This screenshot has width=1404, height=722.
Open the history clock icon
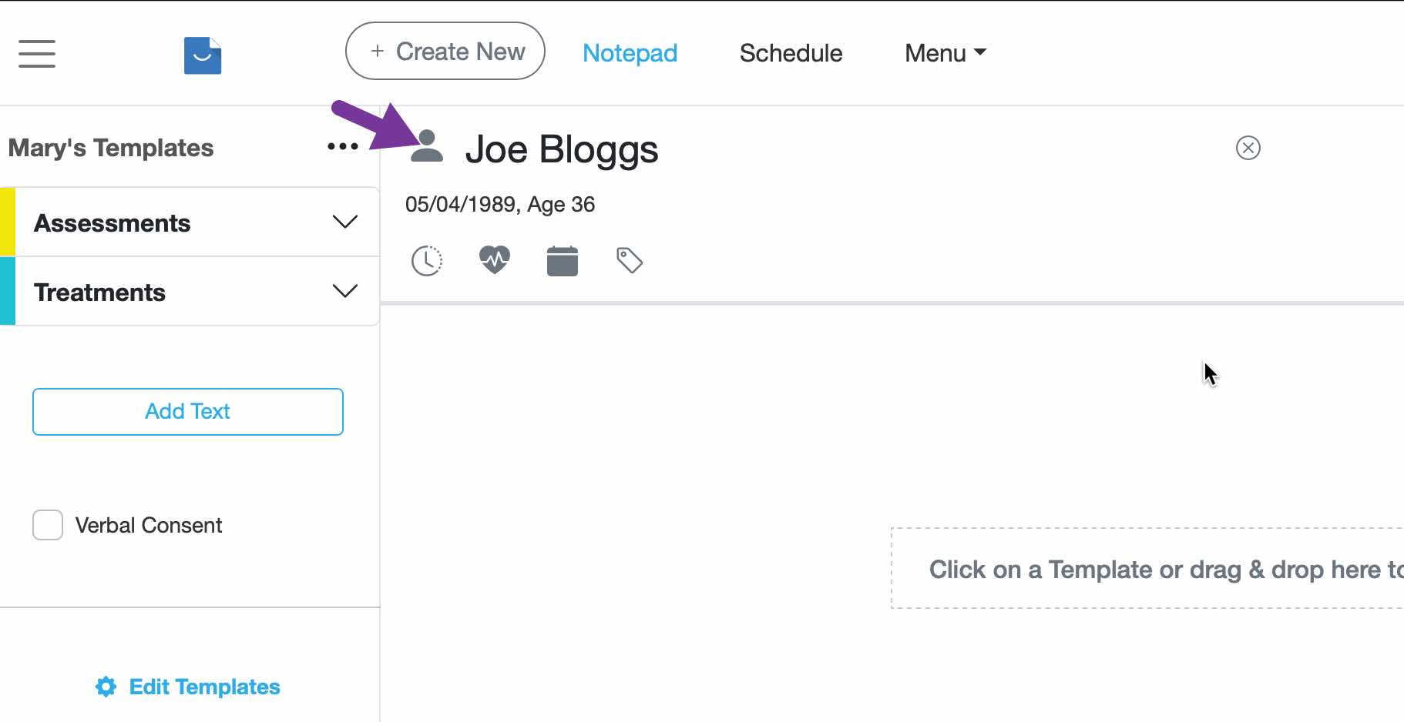[427, 261]
